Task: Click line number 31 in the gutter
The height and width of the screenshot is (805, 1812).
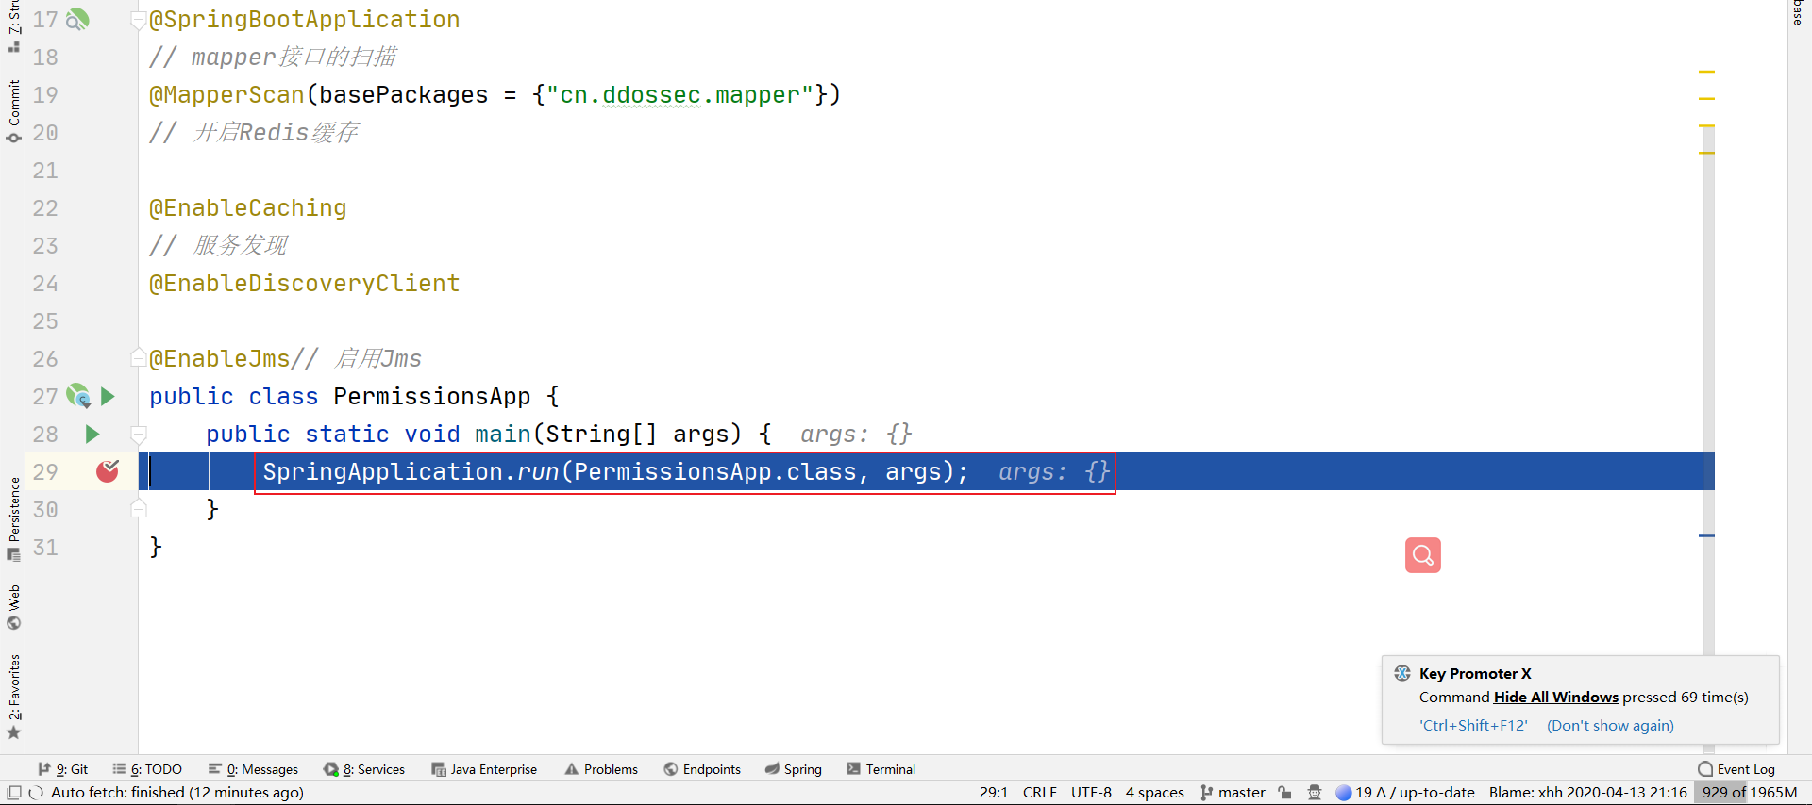Action: (45, 548)
